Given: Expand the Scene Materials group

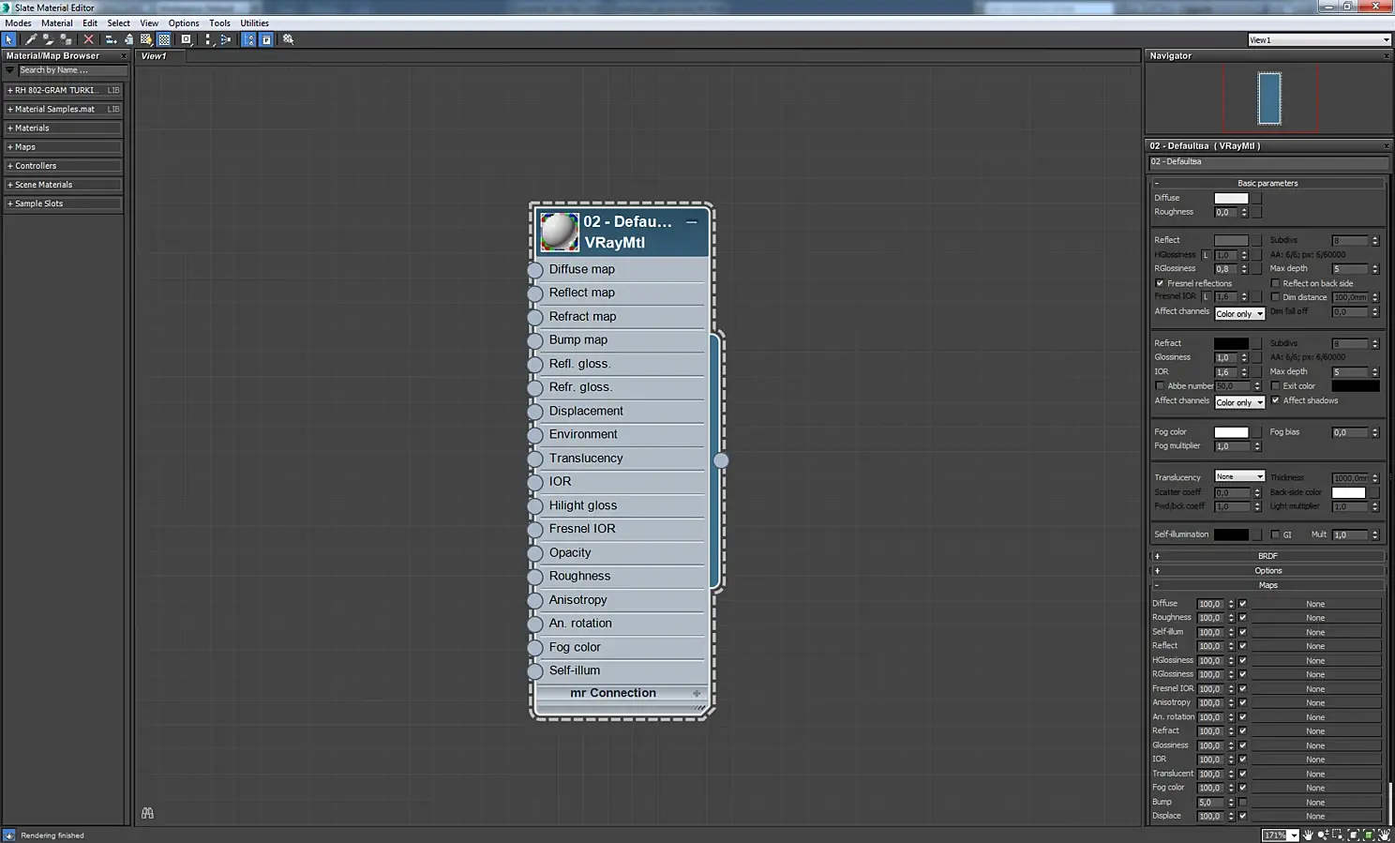Looking at the screenshot, I should 64,185.
